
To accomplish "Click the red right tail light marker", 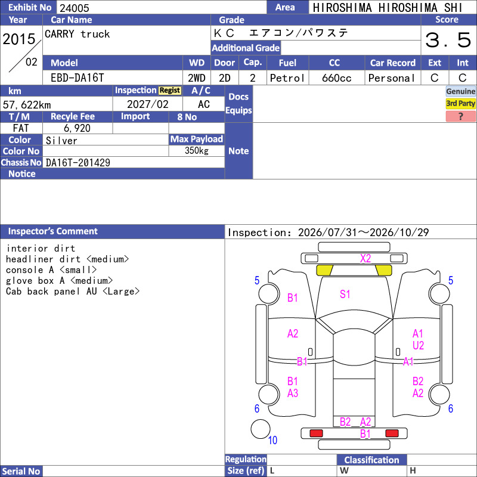I will pos(392,433).
